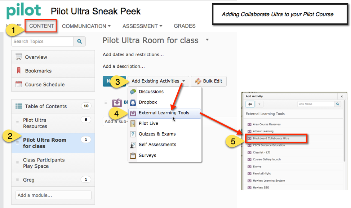Expand the ASSESSMENT navigation menu

[x=142, y=26]
